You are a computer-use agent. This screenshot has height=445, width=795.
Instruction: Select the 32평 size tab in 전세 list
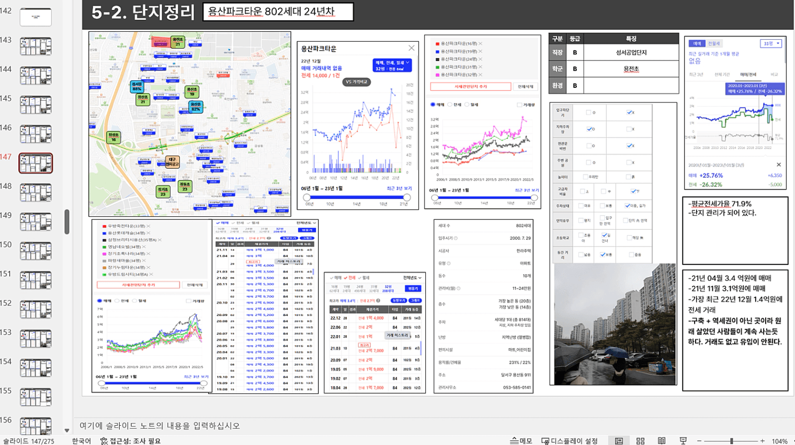(388, 288)
